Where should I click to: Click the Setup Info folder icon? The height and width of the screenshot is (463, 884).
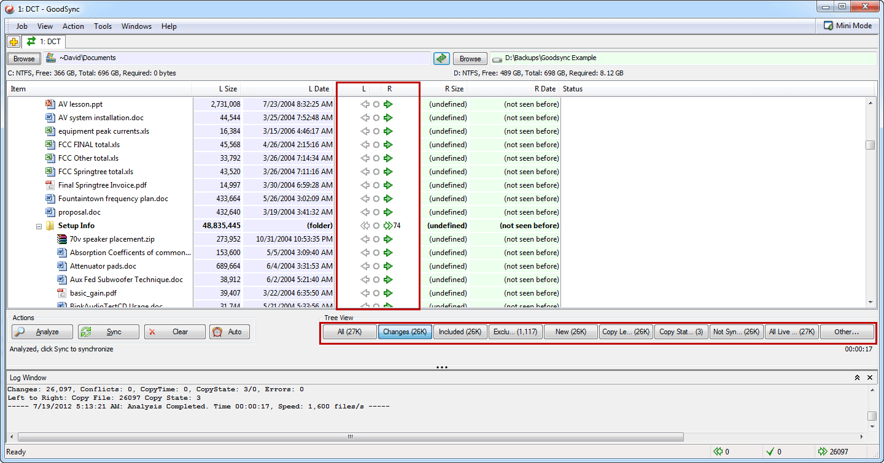coord(50,226)
